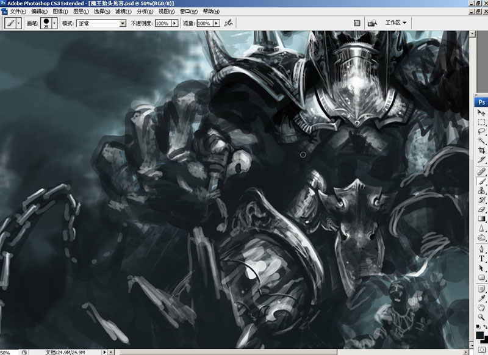Click the Photoshop document icon in menu bar
The width and height of the screenshot is (488, 355).
click(x=4, y=12)
